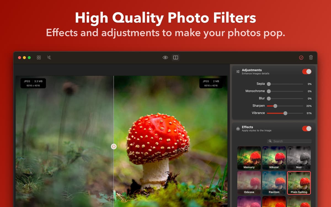Choose the Odessa filter preset

pos(249,182)
